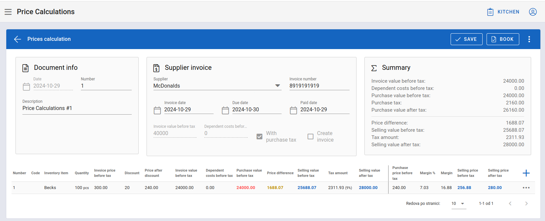Open the Invoice date calendar icon
Screen dimensions: 545x221
157,110
